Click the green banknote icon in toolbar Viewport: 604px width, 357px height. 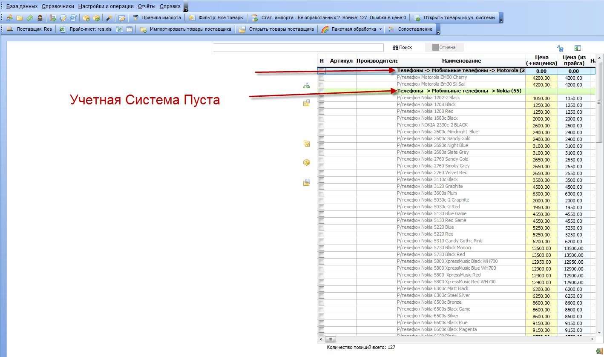[30, 18]
